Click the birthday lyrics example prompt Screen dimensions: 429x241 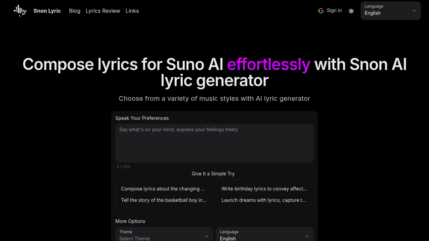pos(264,189)
